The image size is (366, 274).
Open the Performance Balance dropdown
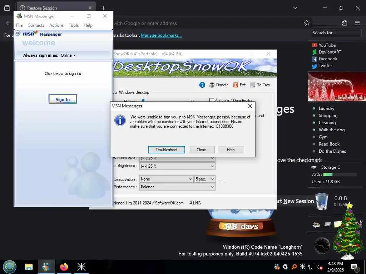click(x=177, y=187)
